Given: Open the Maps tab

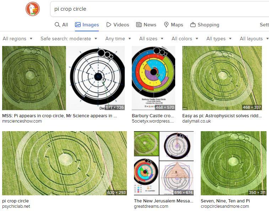Looking at the screenshot, I should (x=173, y=25).
